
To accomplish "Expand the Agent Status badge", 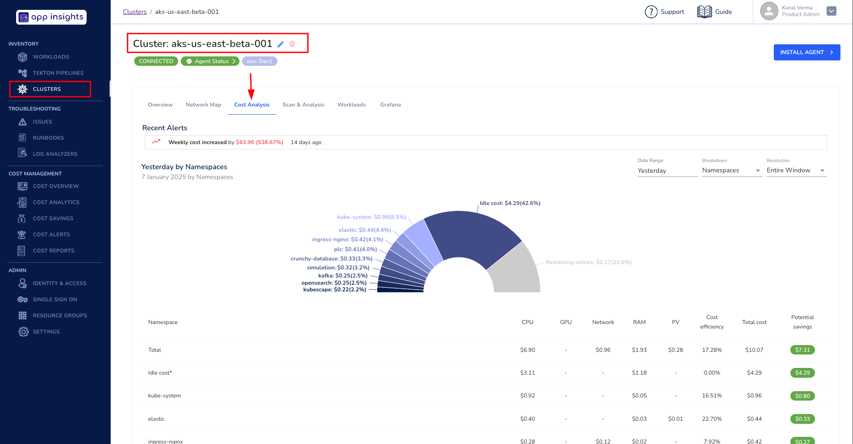I will 210,61.
